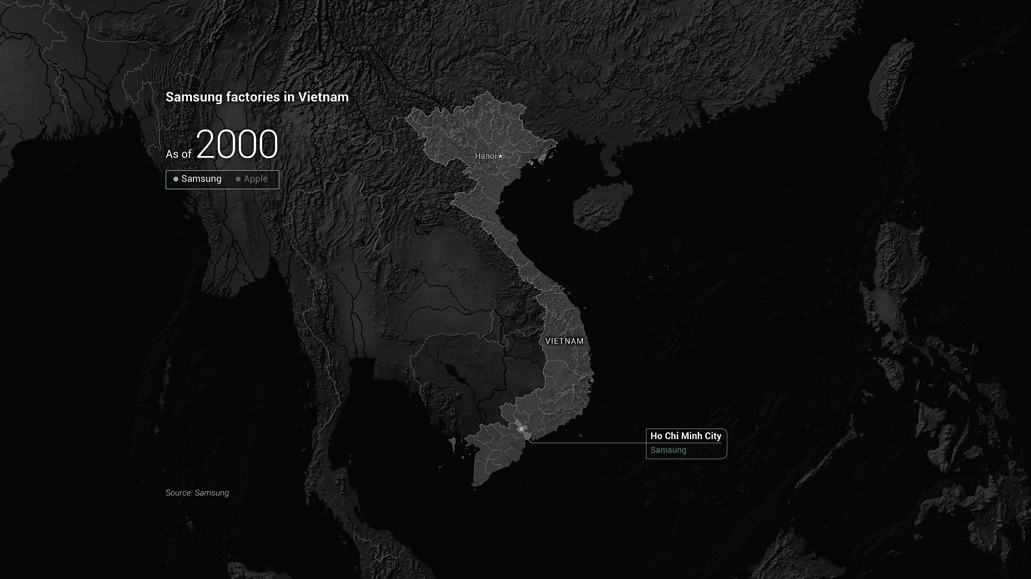Click the Samsung factories in Vietnam title

tap(257, 97)
